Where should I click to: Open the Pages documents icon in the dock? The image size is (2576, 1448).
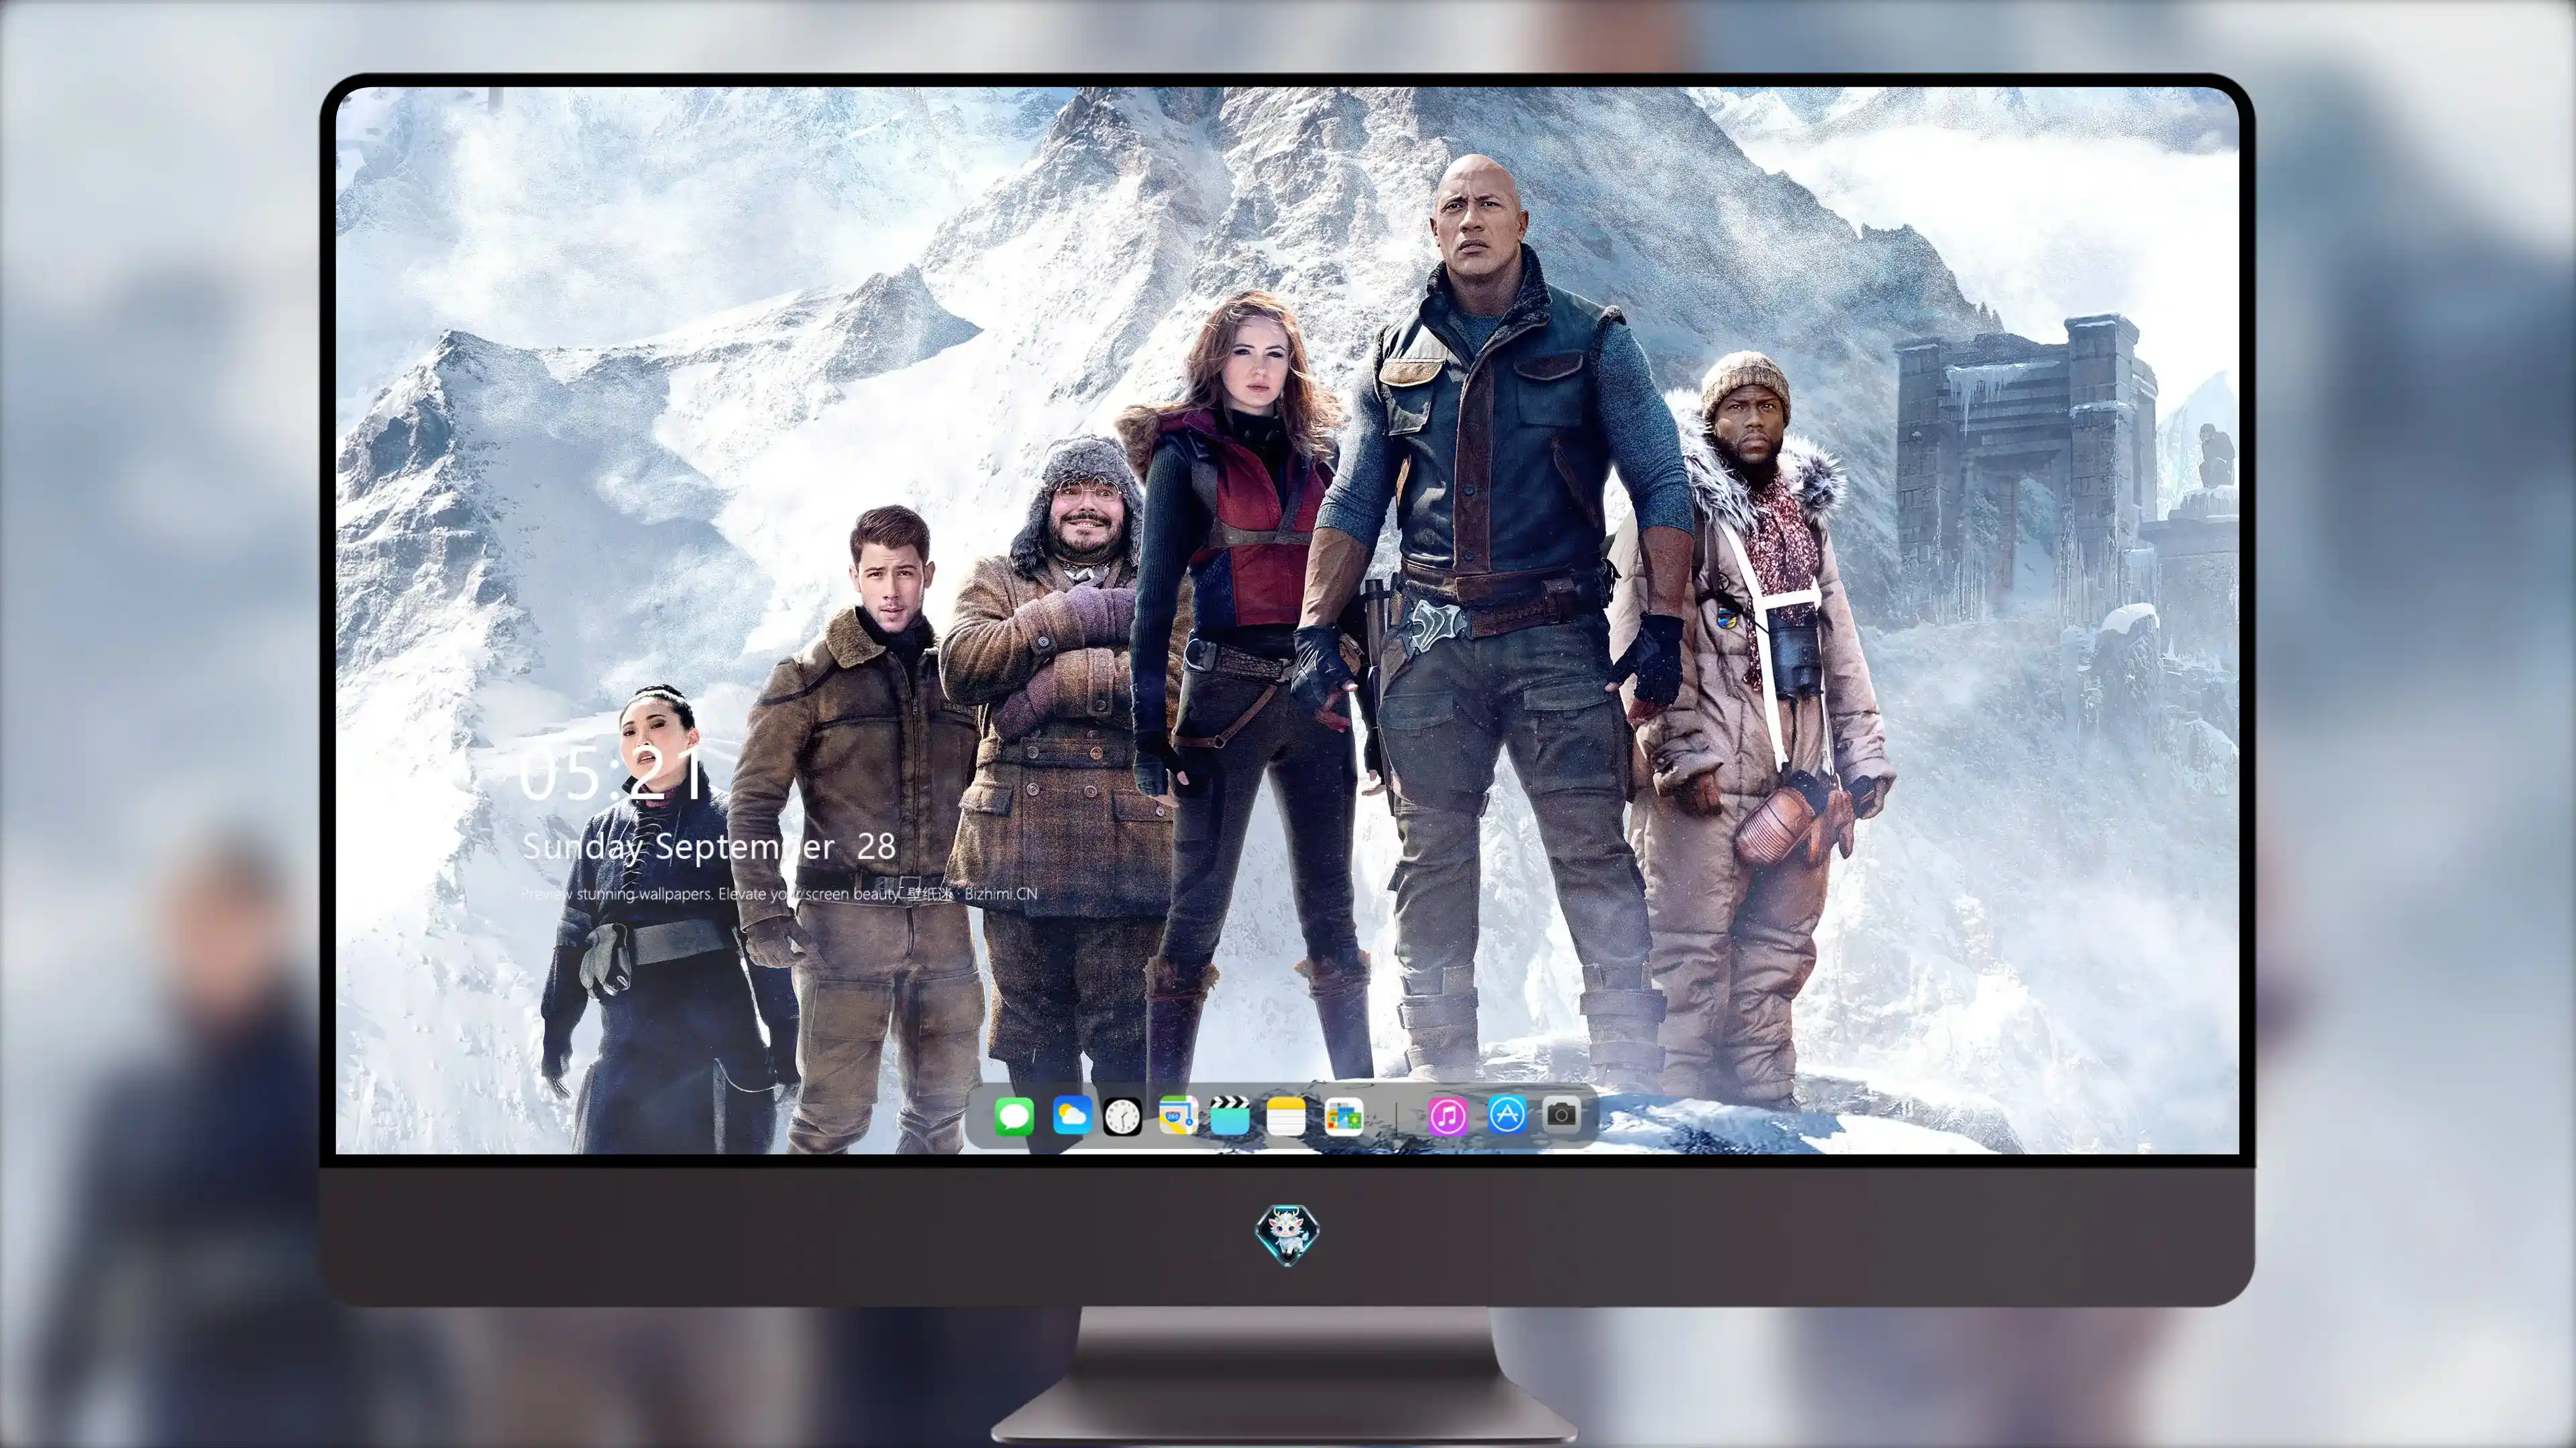(x=1343, y=1116)
